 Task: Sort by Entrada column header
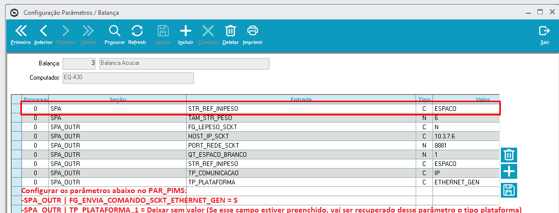click(x=301, y=99)
